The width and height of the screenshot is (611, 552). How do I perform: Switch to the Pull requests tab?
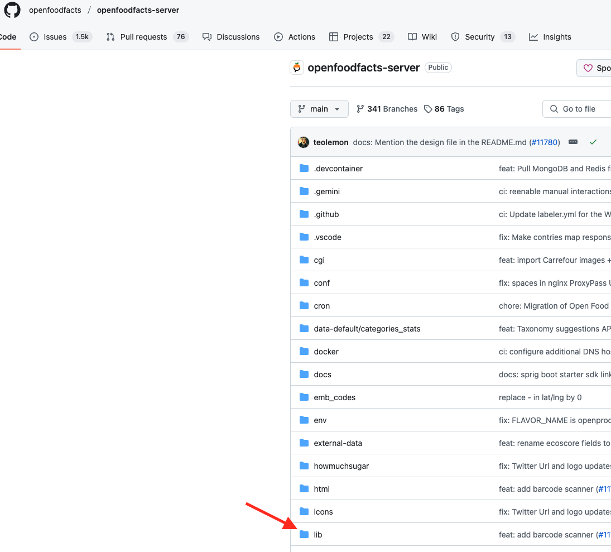click(x=147, y=37)
